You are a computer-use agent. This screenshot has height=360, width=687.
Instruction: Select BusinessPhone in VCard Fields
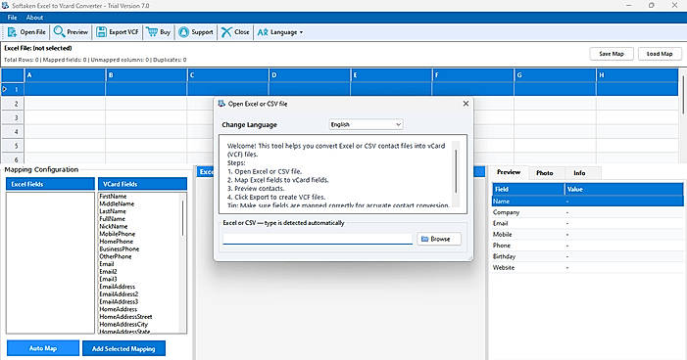pos(120,248)
